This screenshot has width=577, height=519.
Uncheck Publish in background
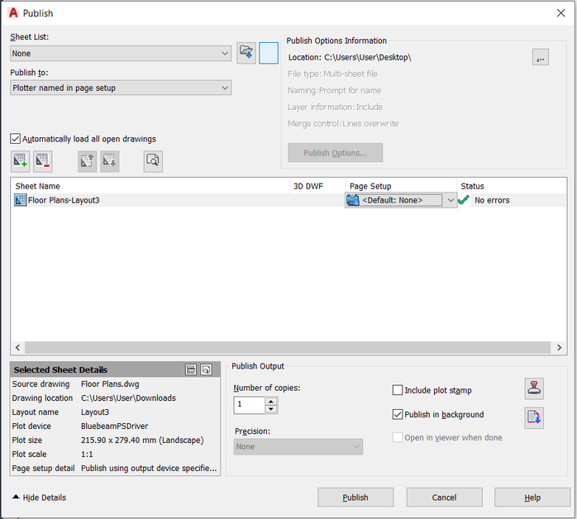coord(398,415)
